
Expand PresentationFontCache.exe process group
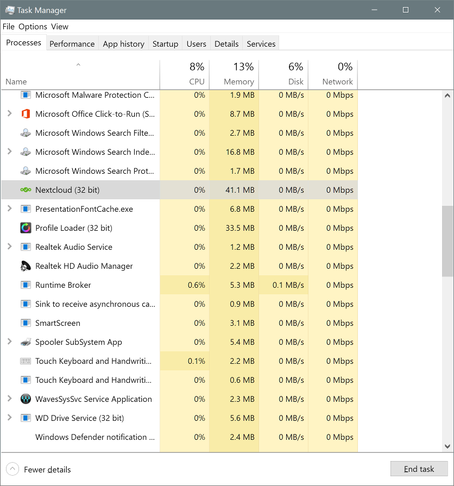[10, 209]
